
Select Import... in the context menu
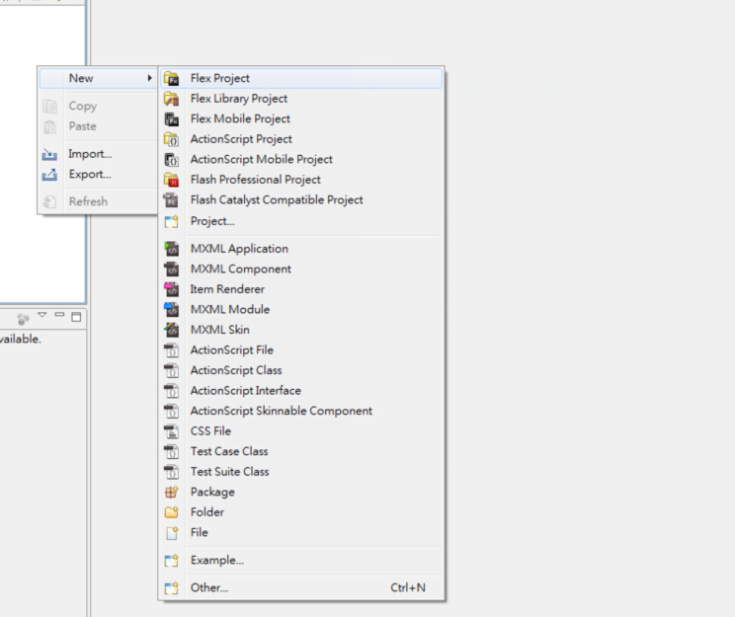[x=98, y=154]
